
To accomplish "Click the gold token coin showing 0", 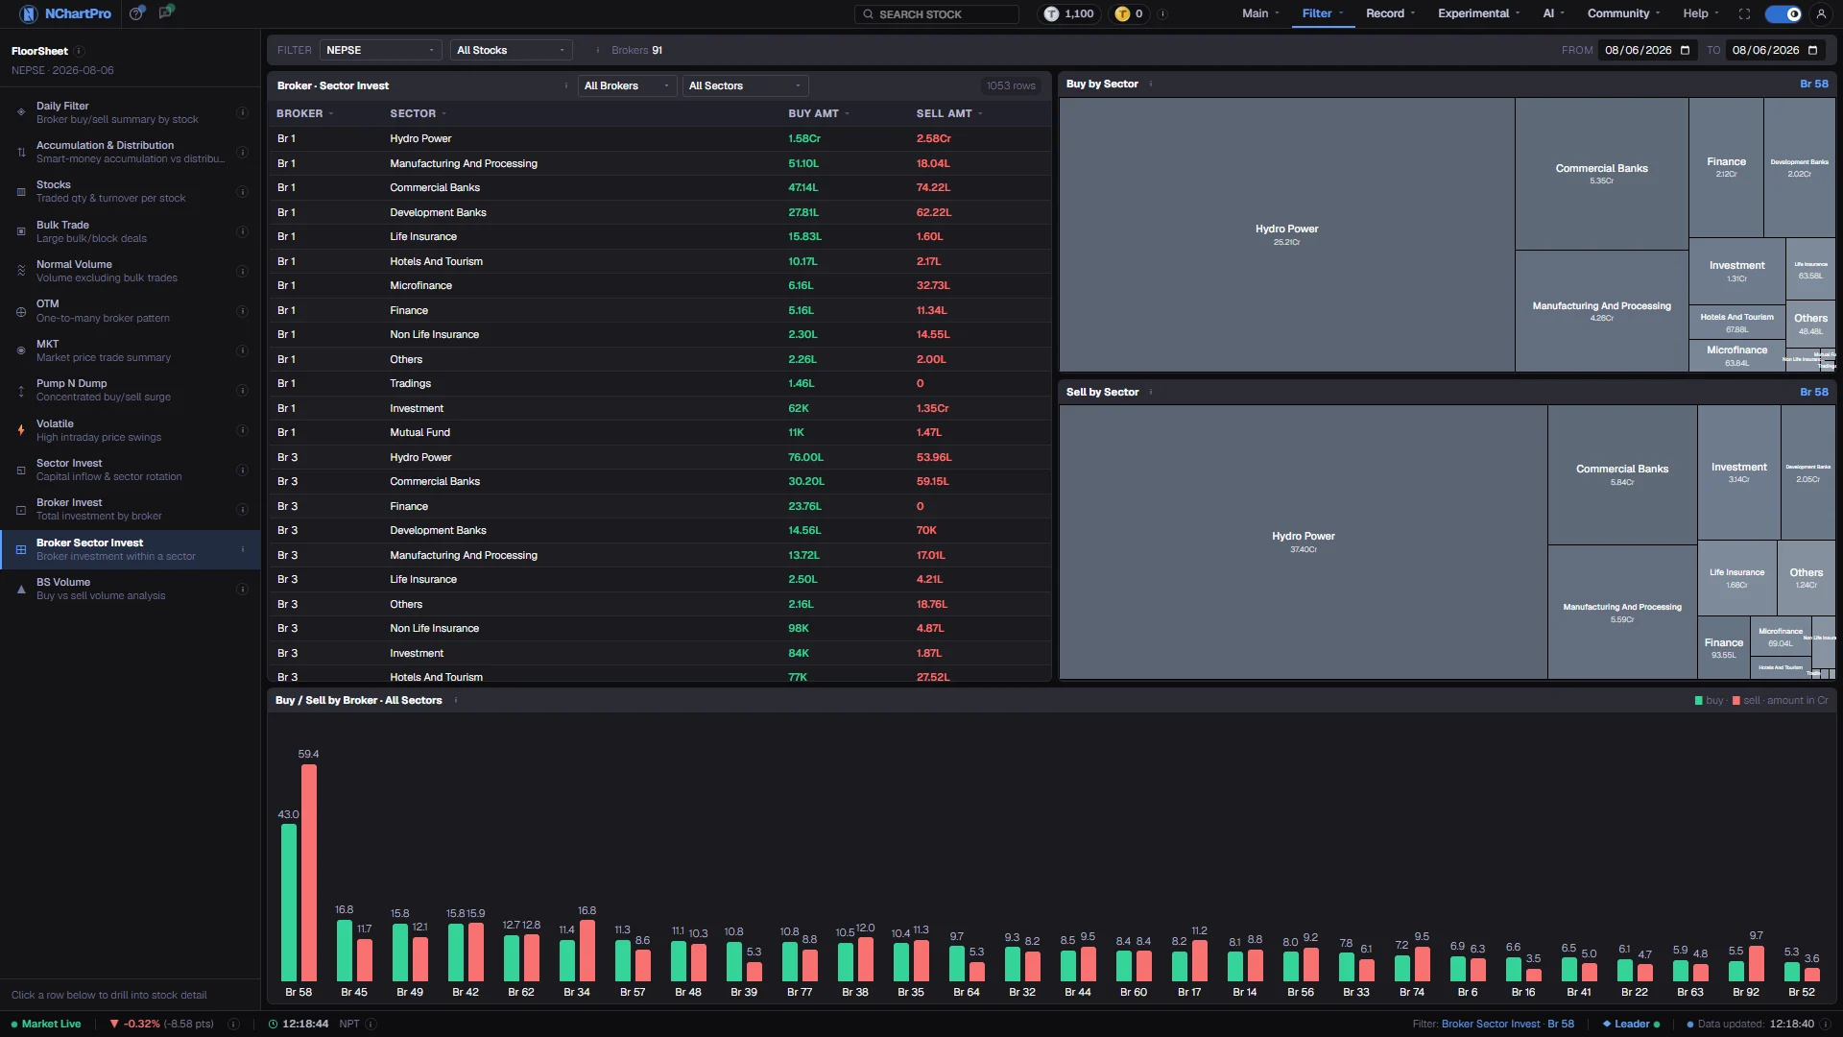I will click(1122, 13).
